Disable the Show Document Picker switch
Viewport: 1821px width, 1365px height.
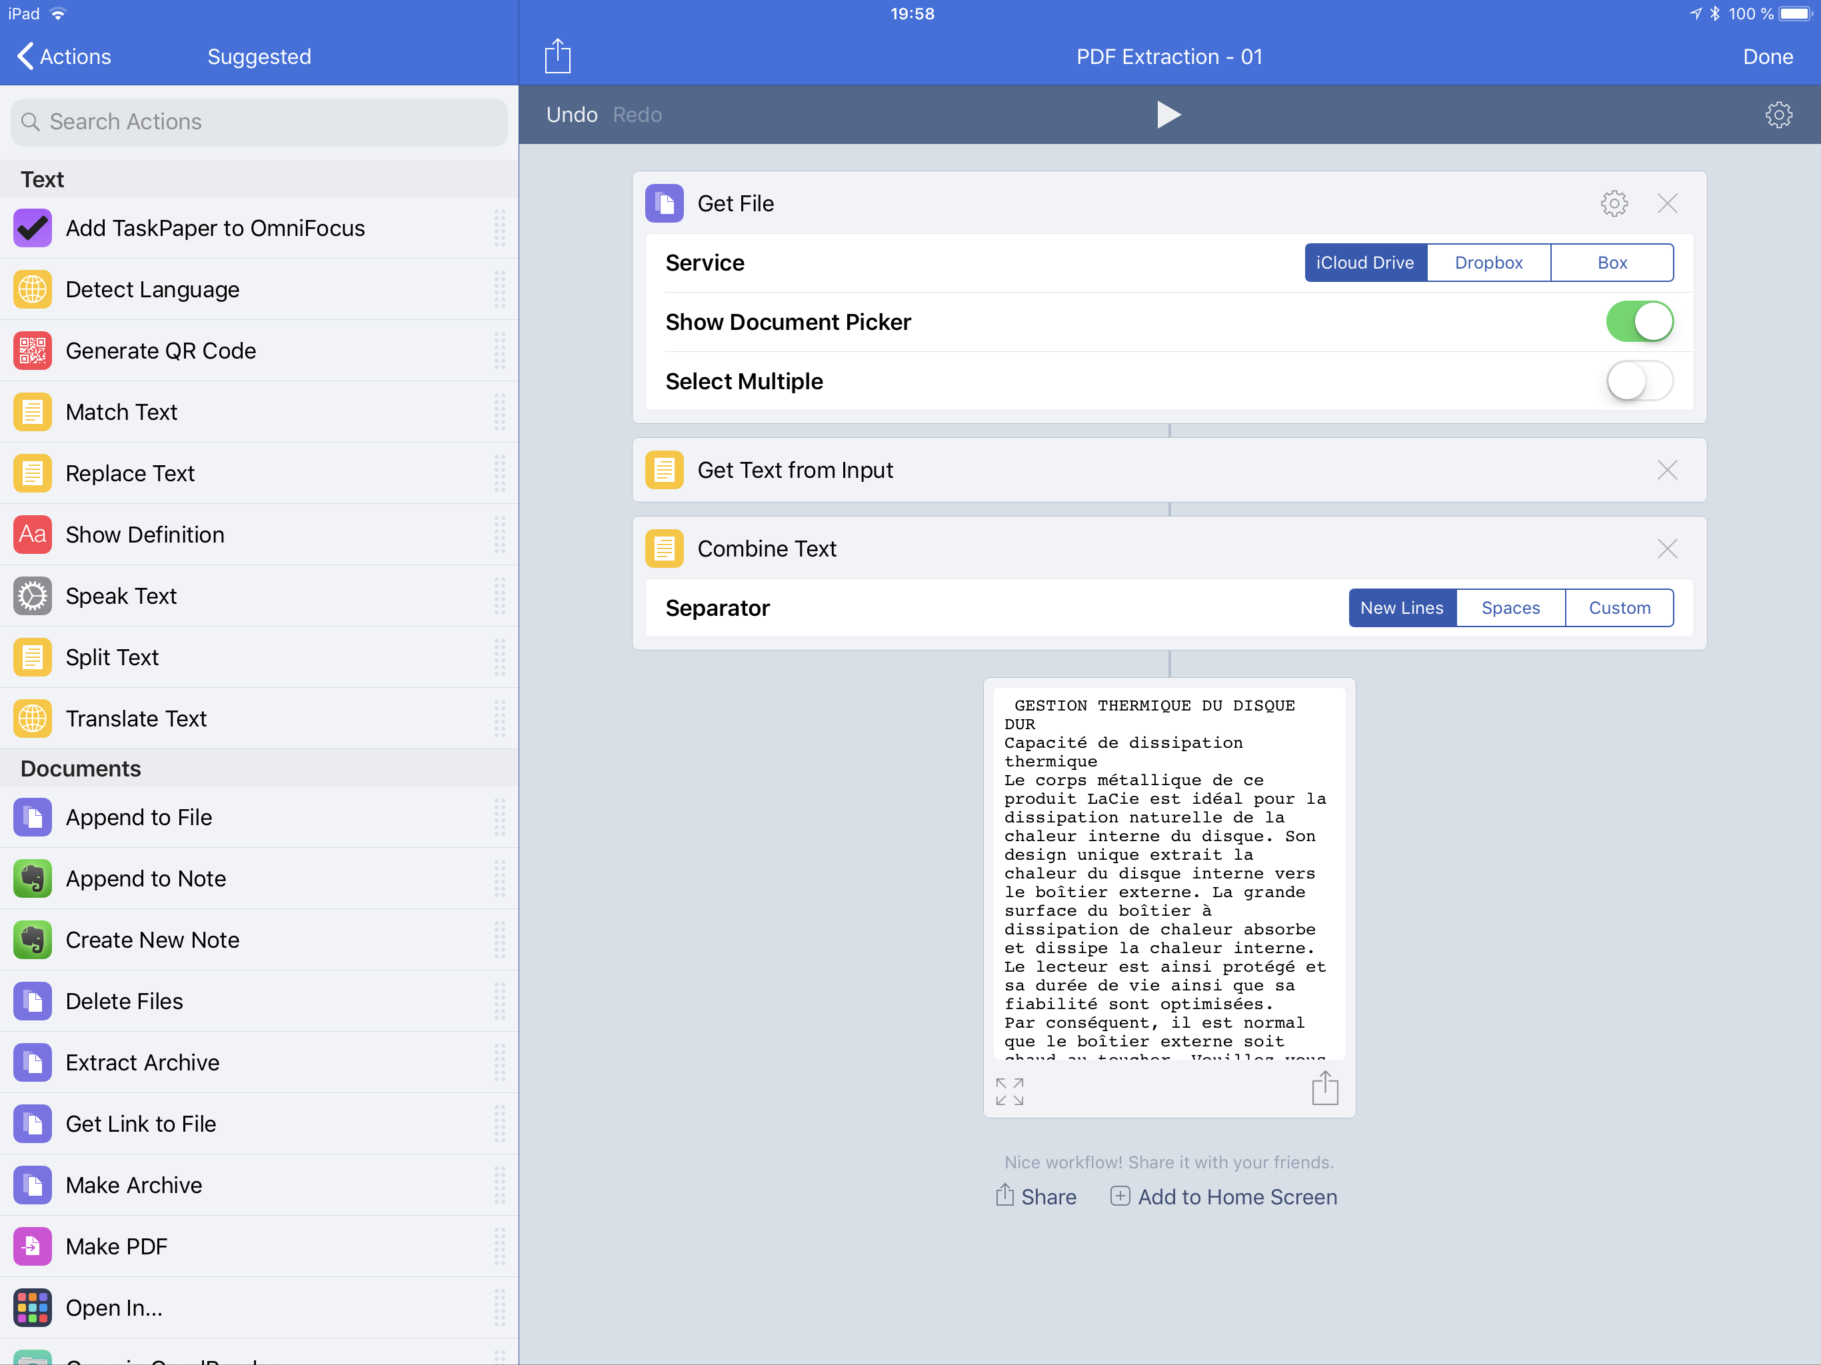1639,322
